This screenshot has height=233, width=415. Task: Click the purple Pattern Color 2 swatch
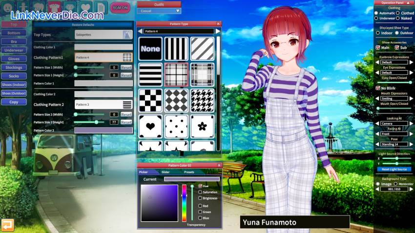point(104,130)
